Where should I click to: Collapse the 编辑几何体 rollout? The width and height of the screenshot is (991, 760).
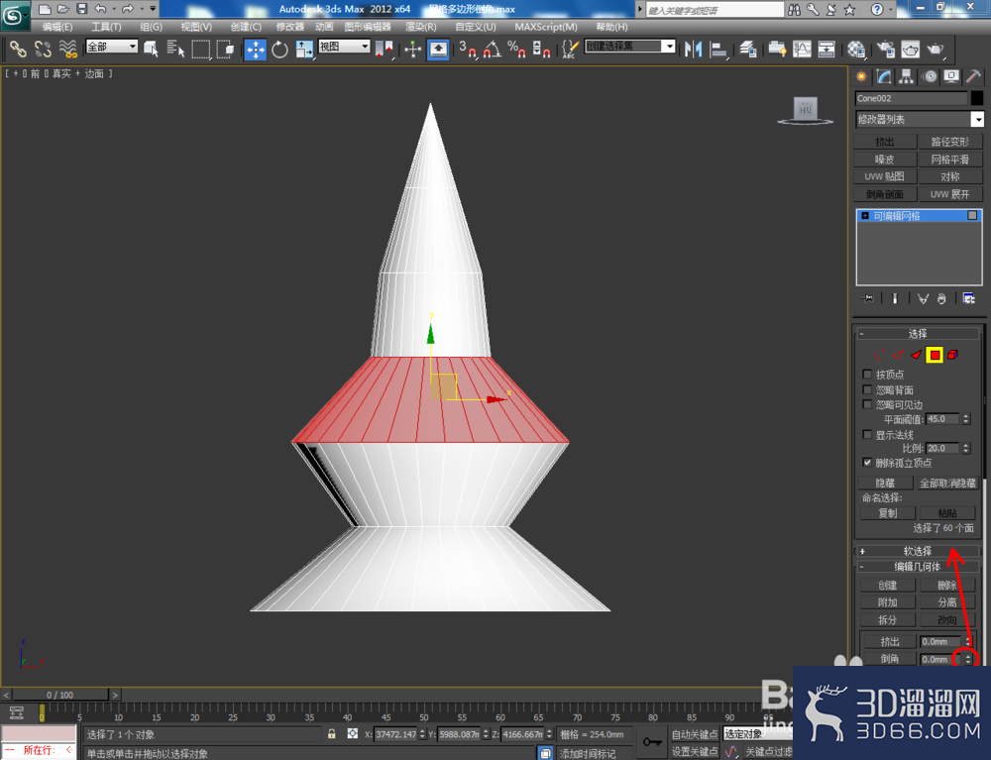tap(917, 567)
